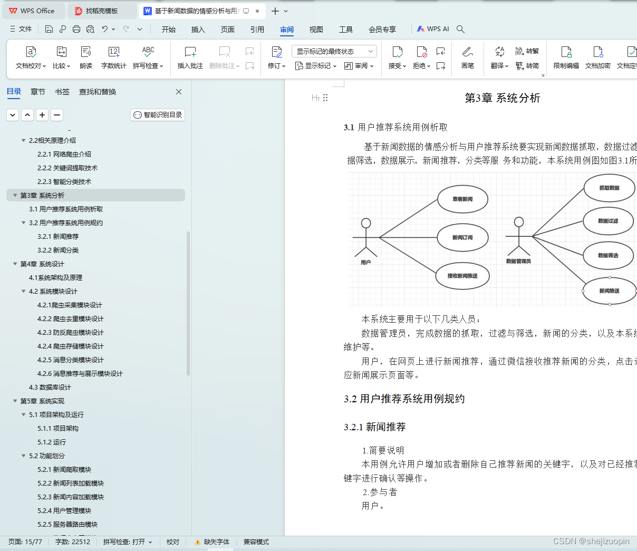Click the 智能识别目录 button
Viewport: 637px width, 551px height.
tap(158, 114)
